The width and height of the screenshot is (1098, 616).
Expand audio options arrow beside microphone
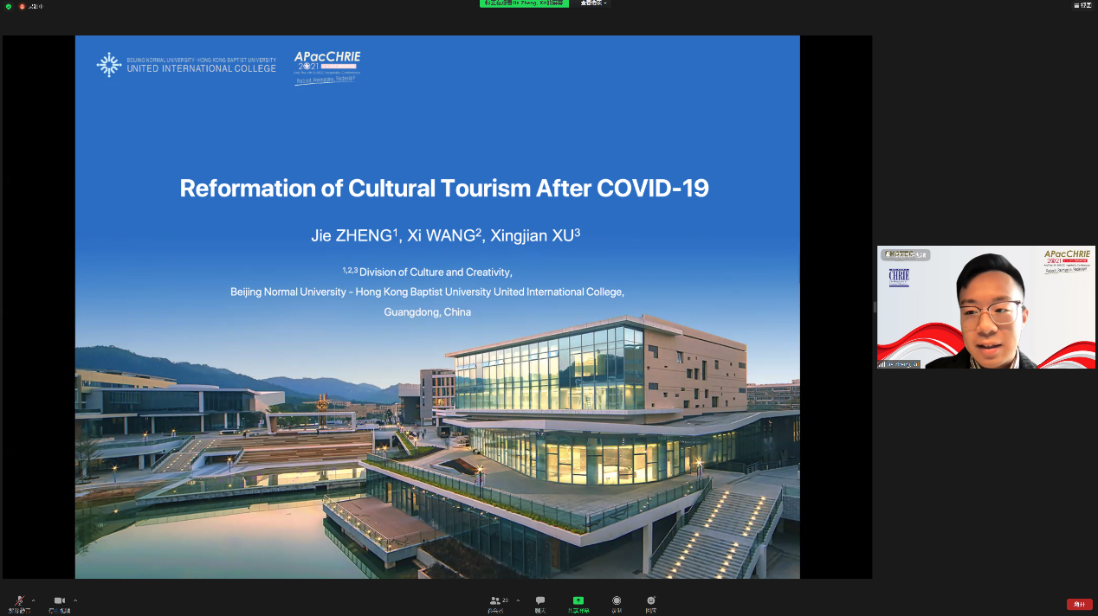34,600
